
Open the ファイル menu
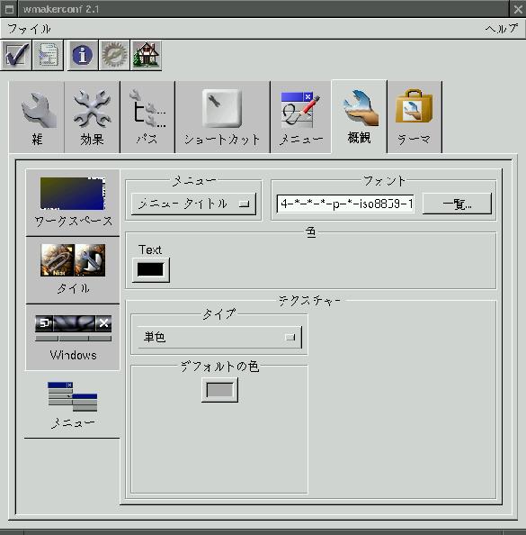[29, 29]
